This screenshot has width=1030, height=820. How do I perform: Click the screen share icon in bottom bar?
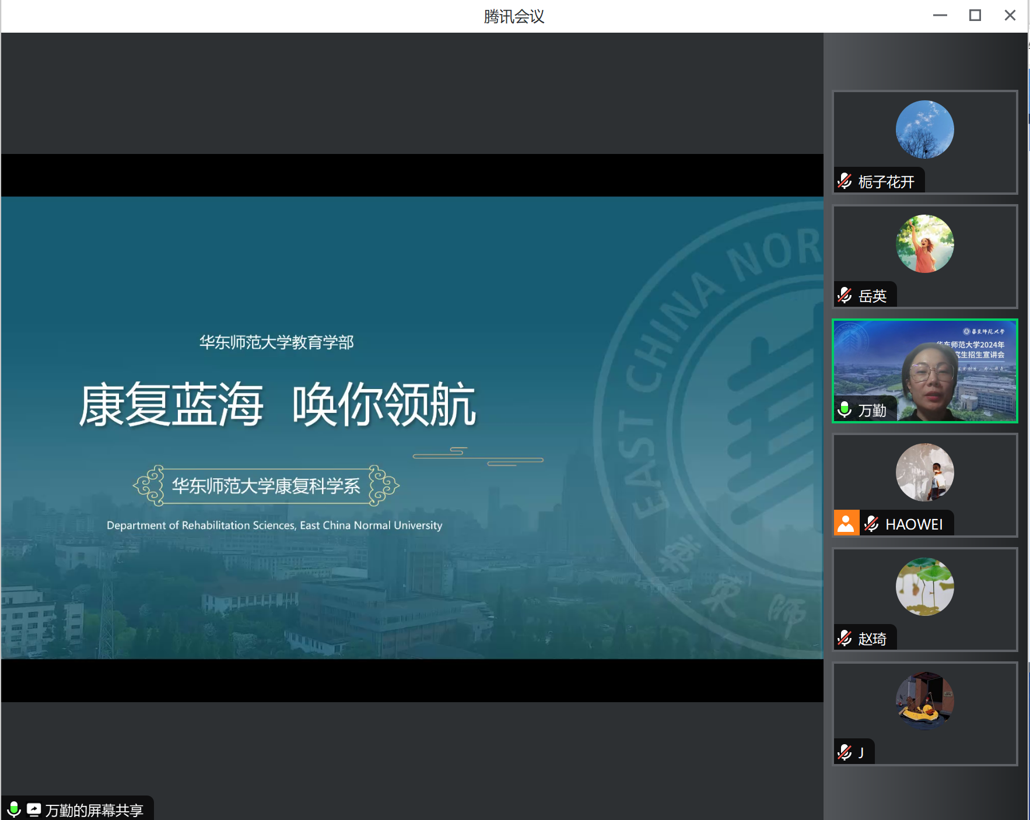coord(34,810)
